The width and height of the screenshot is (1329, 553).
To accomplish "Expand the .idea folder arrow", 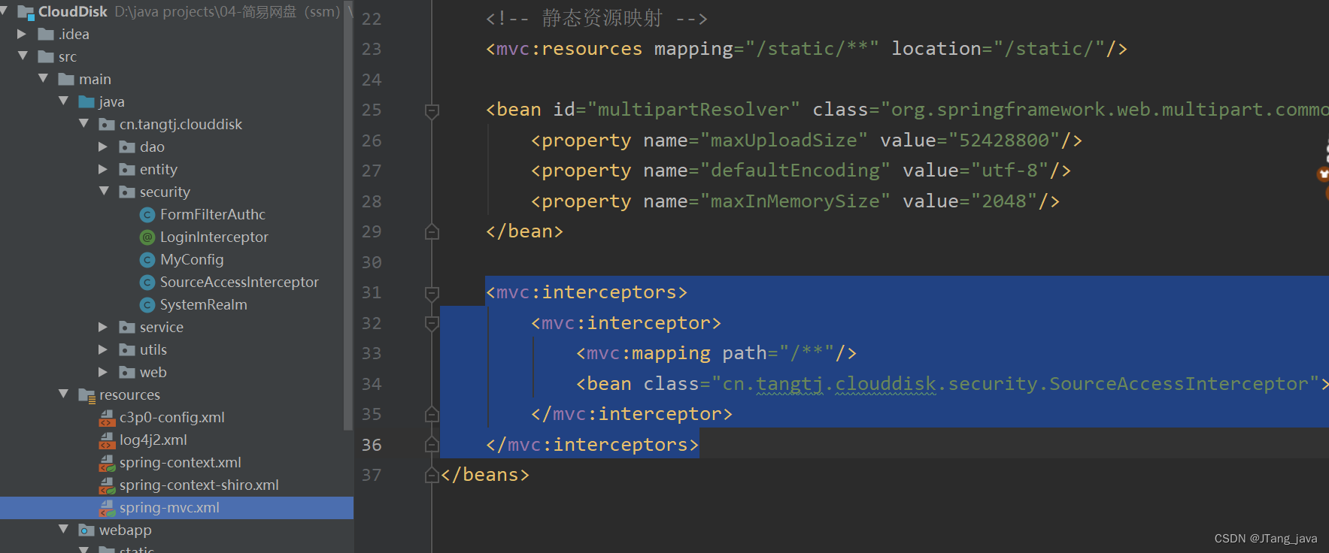I will click(x=22, y=34).
